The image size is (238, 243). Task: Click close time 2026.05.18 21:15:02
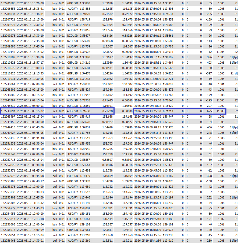click(148, 25)
